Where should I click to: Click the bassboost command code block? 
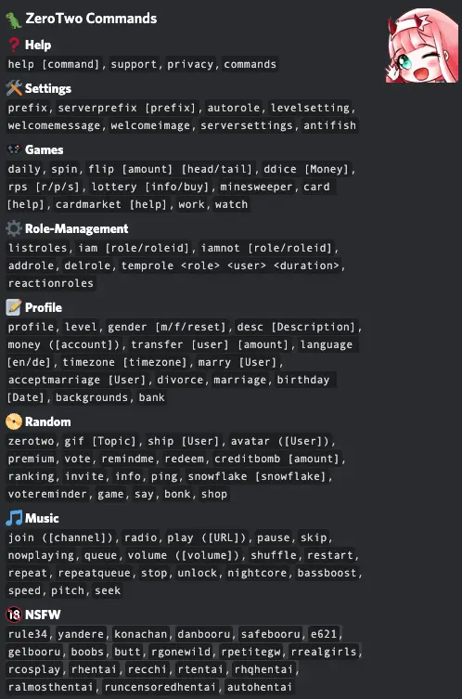tap(327, 573)
